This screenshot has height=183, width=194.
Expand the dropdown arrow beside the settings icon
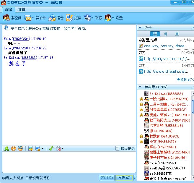[113, 18]
